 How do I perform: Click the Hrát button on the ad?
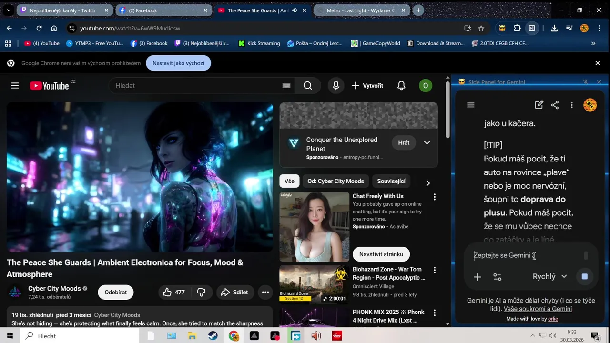click(404, 142)
